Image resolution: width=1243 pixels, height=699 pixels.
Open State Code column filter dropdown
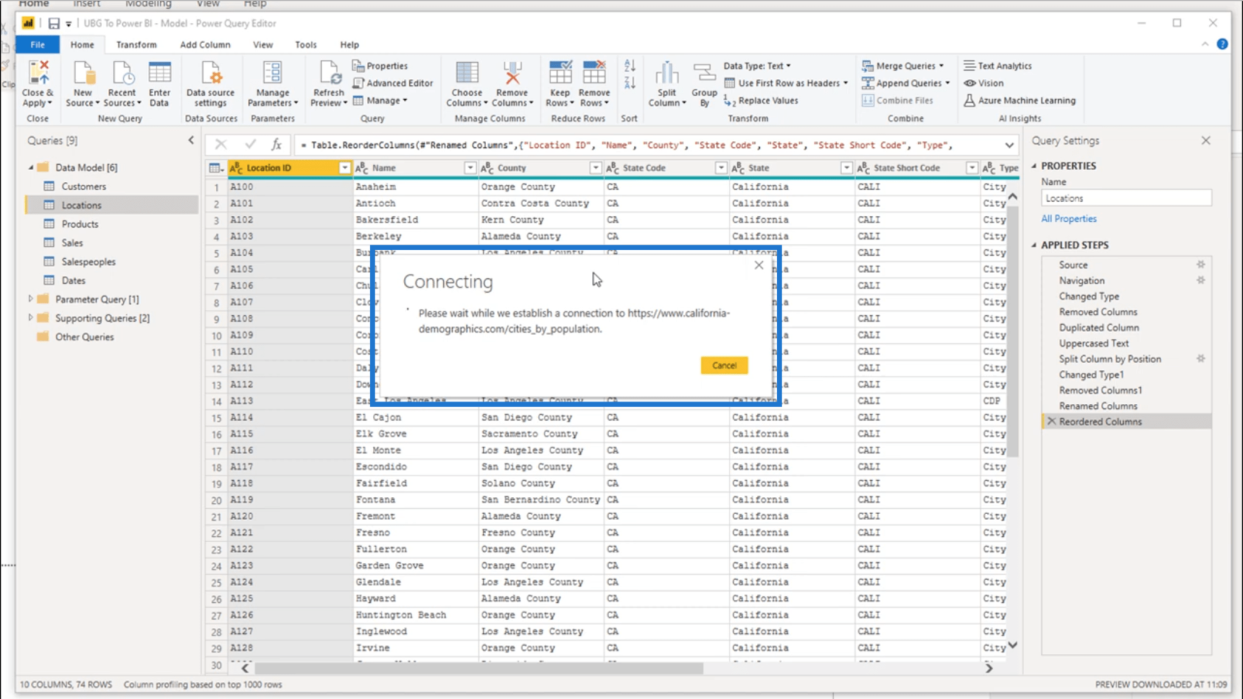click(x=721, y=168)
